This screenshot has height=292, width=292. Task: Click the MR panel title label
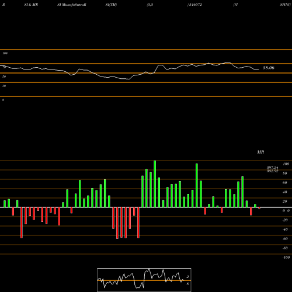point(260,152)
